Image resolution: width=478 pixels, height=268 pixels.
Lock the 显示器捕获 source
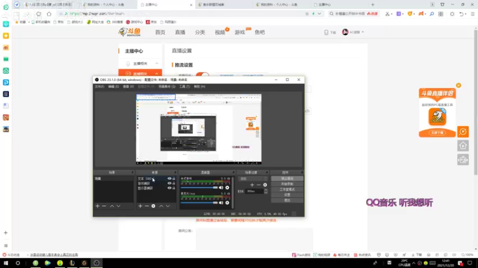point(174,188)
